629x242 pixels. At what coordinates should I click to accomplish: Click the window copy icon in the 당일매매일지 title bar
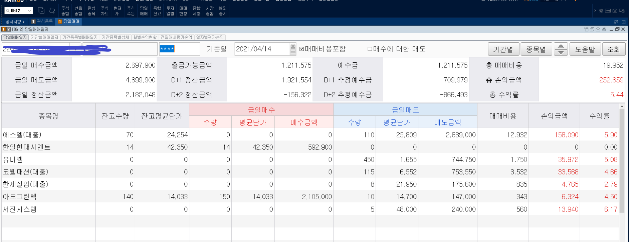point(592,29)
